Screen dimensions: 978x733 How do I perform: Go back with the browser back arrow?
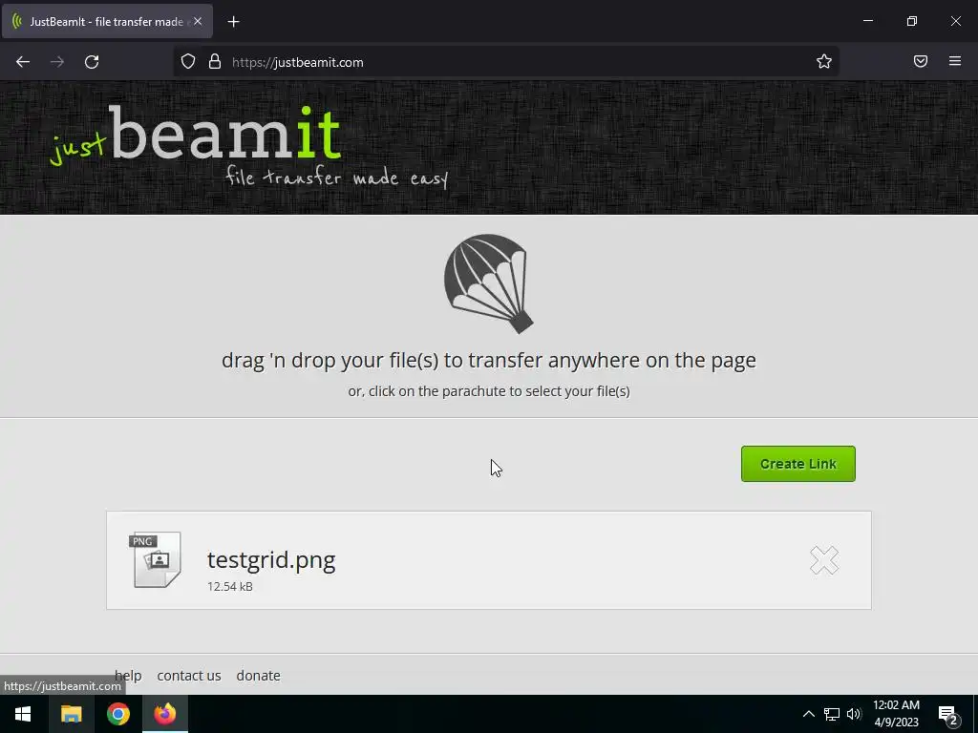pos(23,62)
